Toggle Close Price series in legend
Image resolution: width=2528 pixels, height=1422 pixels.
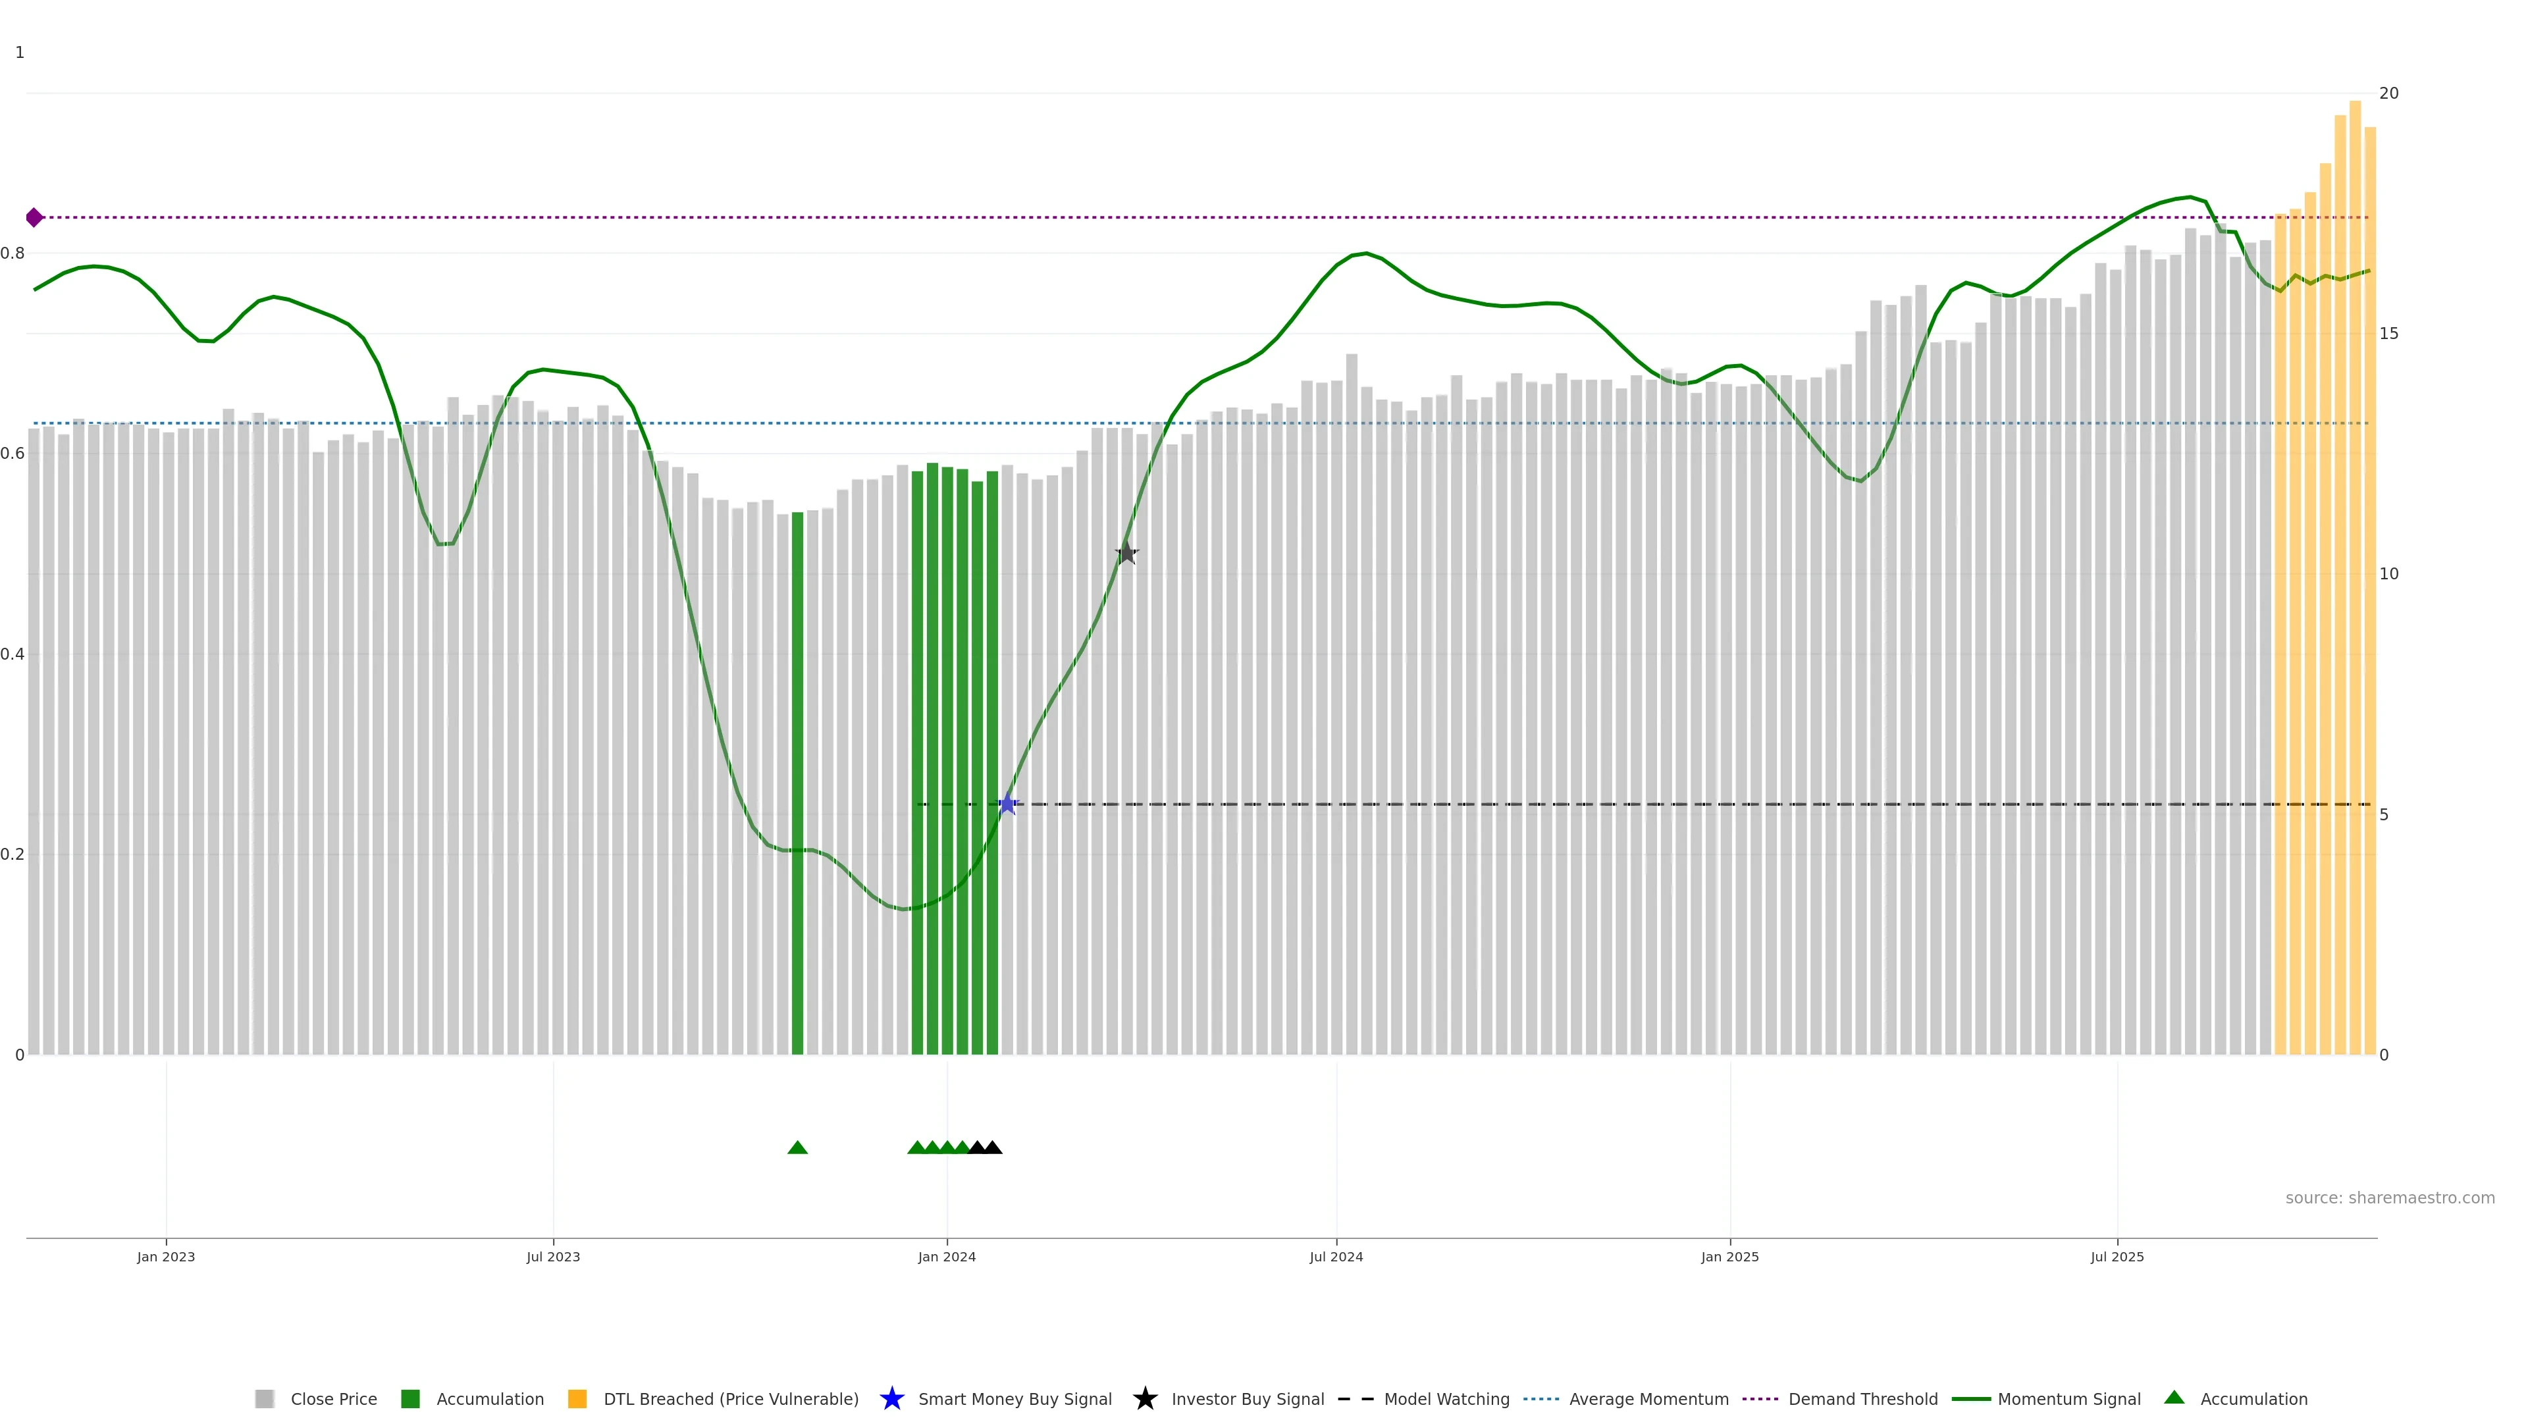click(332, 1398)
